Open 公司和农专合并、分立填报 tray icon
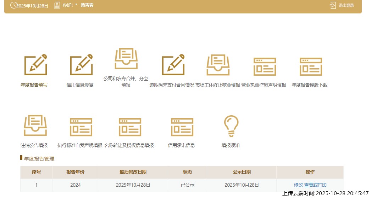This screenshot has height=198, width=371. pyautogui.click(x=126, y=59)
